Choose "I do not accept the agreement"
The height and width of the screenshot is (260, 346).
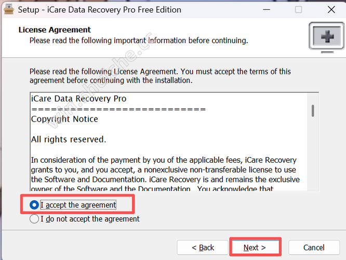[35, 219]
